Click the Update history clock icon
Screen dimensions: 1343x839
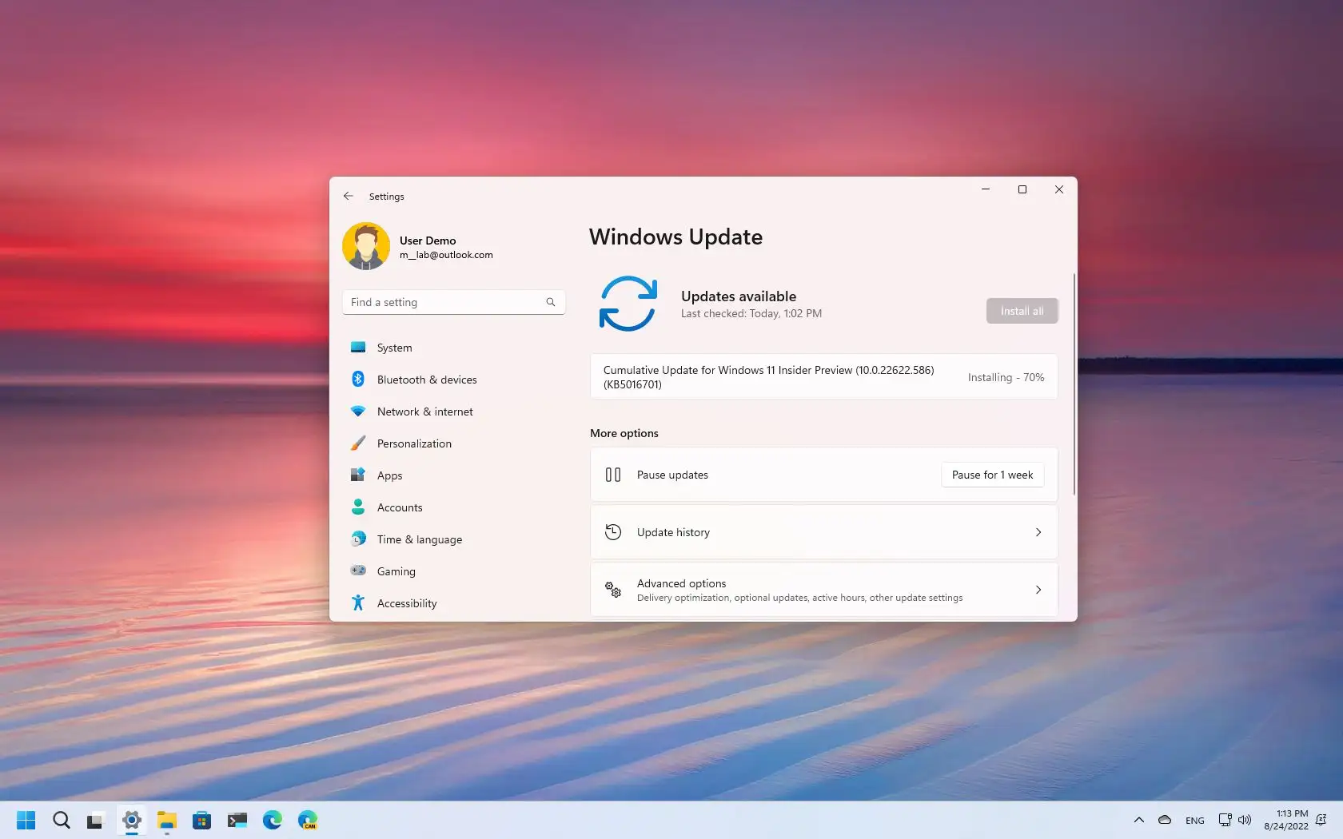click(613, 532)
